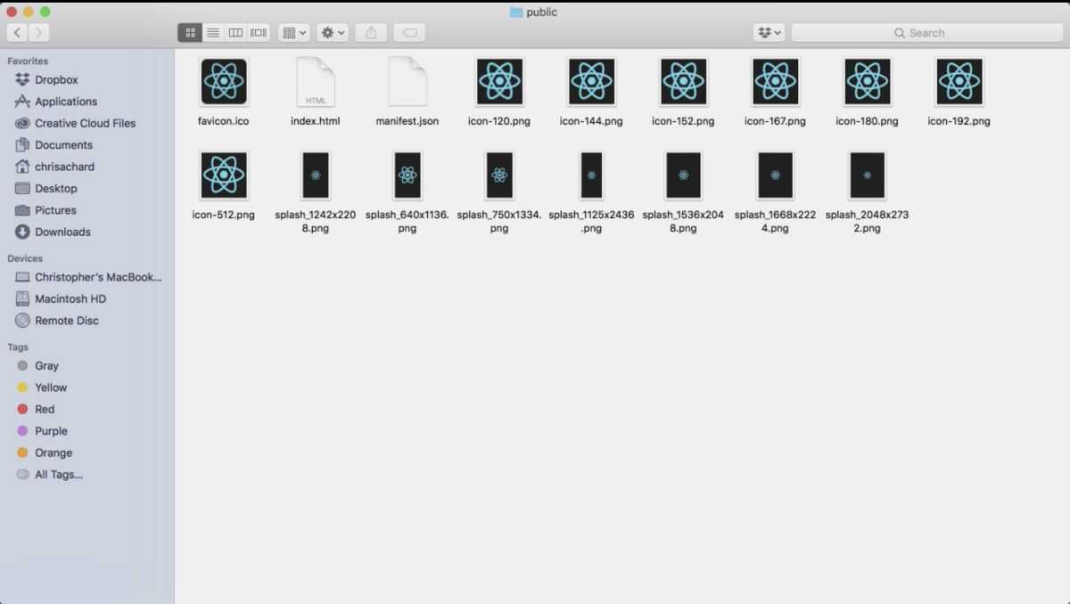The image size is (1070, 604).
Task: Select the icon-180.png file
Action: pos(867,82)
